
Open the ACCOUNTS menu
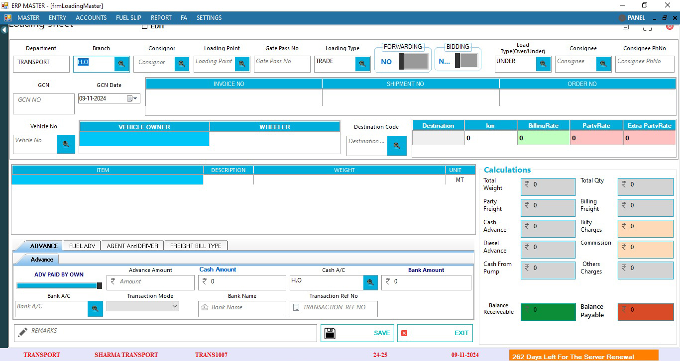point(91,18)
